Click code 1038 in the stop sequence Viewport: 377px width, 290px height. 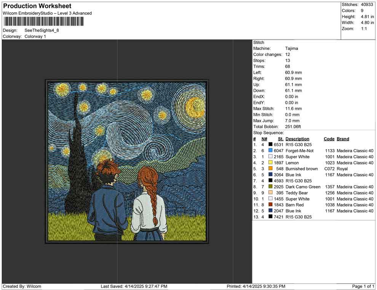[x=330, y=205]
